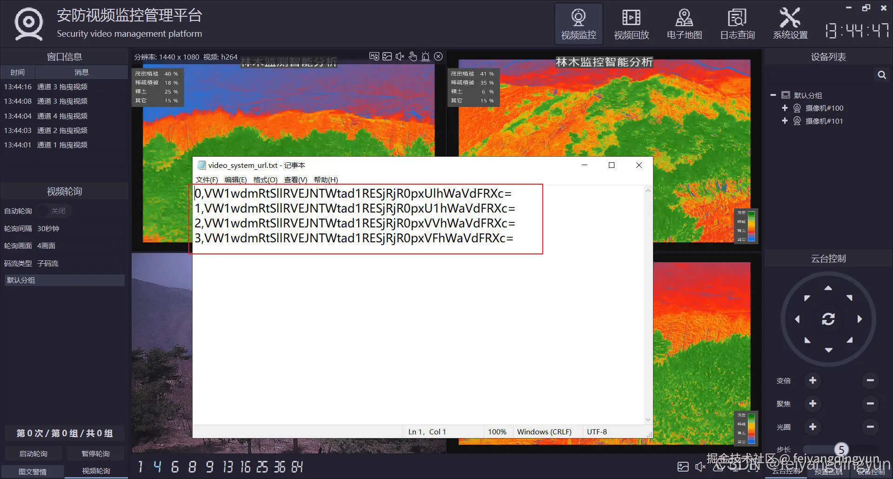Open the 码流类型 子码流 stream type dropdown
This screenshot has width=893, height=479.
pyautogui.click(x=80, y=264)
